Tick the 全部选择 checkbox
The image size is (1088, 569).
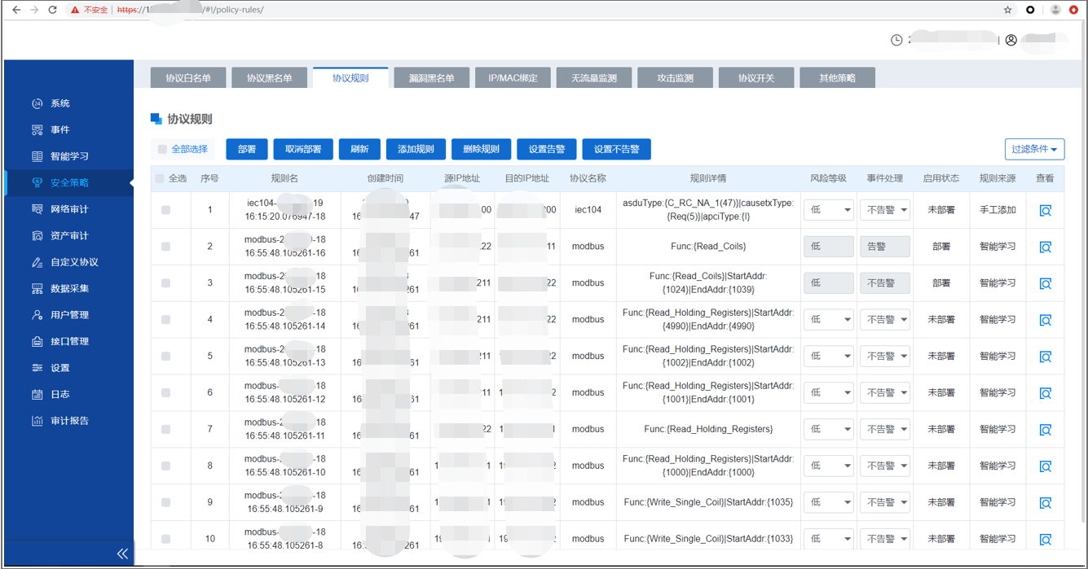162,149
